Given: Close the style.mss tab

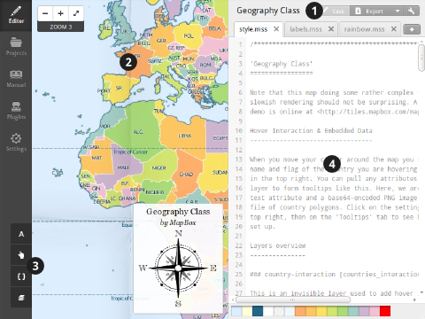Looking at the screenshot, I should (276, 29).
